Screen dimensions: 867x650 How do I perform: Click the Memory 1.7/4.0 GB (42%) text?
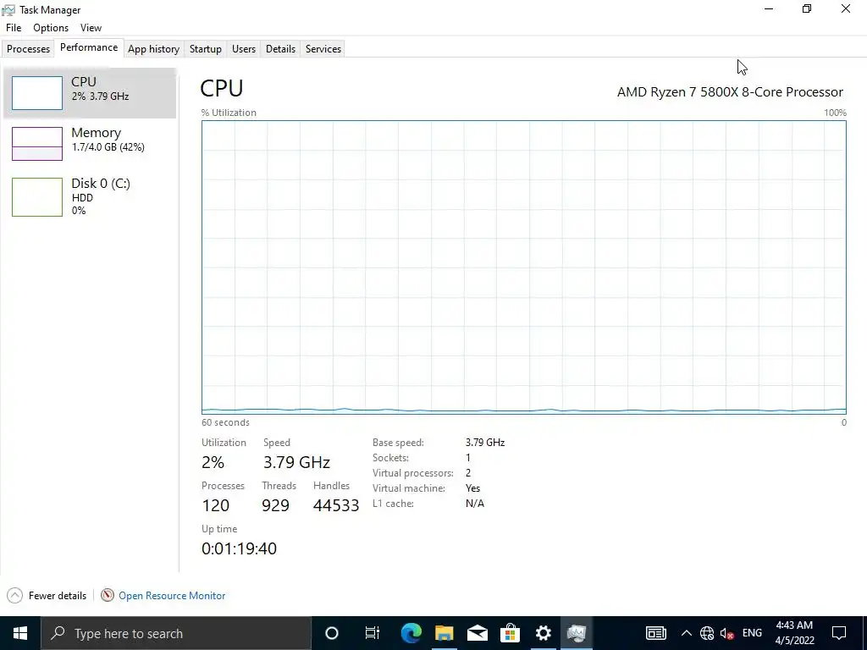[x=108, y=147]
